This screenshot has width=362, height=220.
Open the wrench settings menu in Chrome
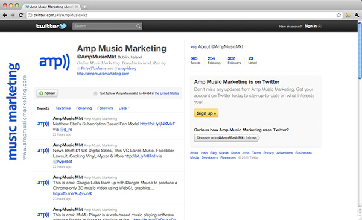pos(357,15)
